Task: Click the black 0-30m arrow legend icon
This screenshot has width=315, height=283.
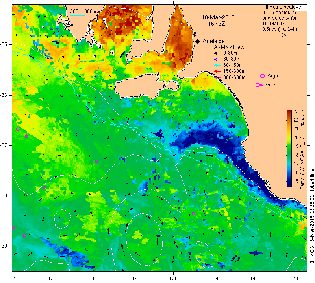Action: click(218, 53)
